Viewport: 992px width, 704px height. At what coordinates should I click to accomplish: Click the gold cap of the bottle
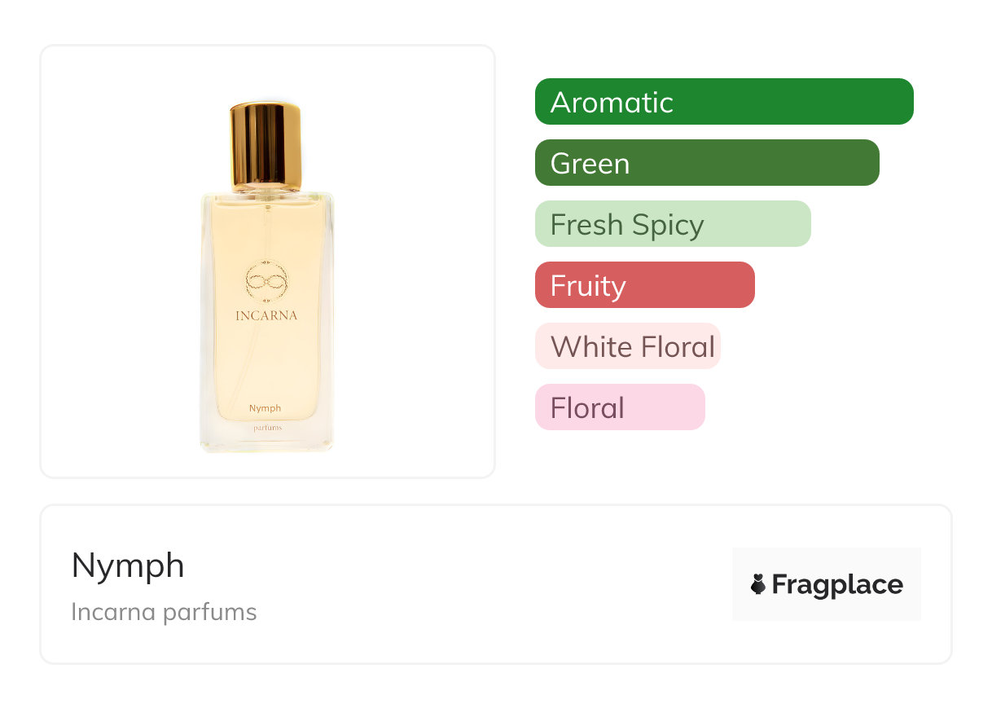[x=266, y=147]
